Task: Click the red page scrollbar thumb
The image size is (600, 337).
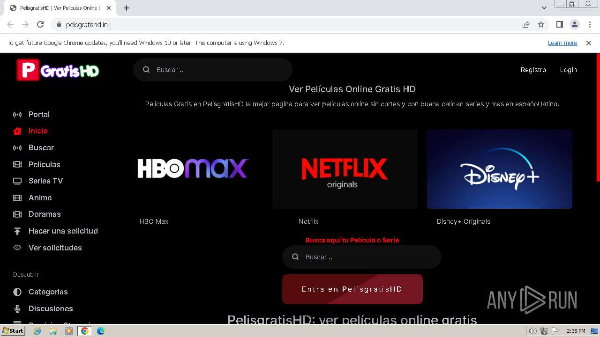Action: [598, 117]
